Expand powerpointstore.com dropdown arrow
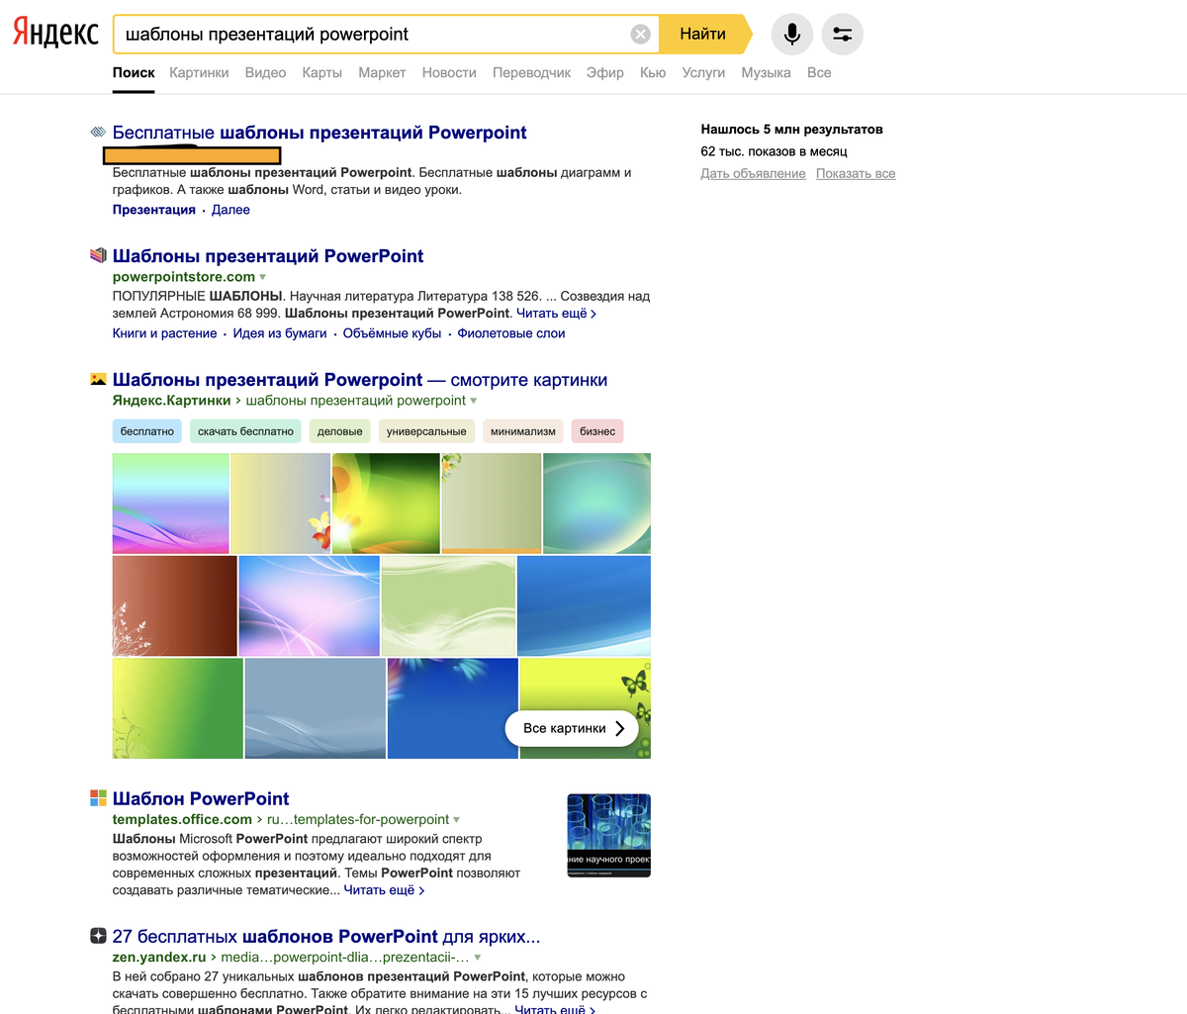 [263, 278]
